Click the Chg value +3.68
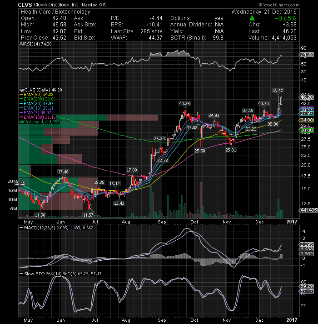This screenshot has width=318, height=324. [x=289, y=25]
